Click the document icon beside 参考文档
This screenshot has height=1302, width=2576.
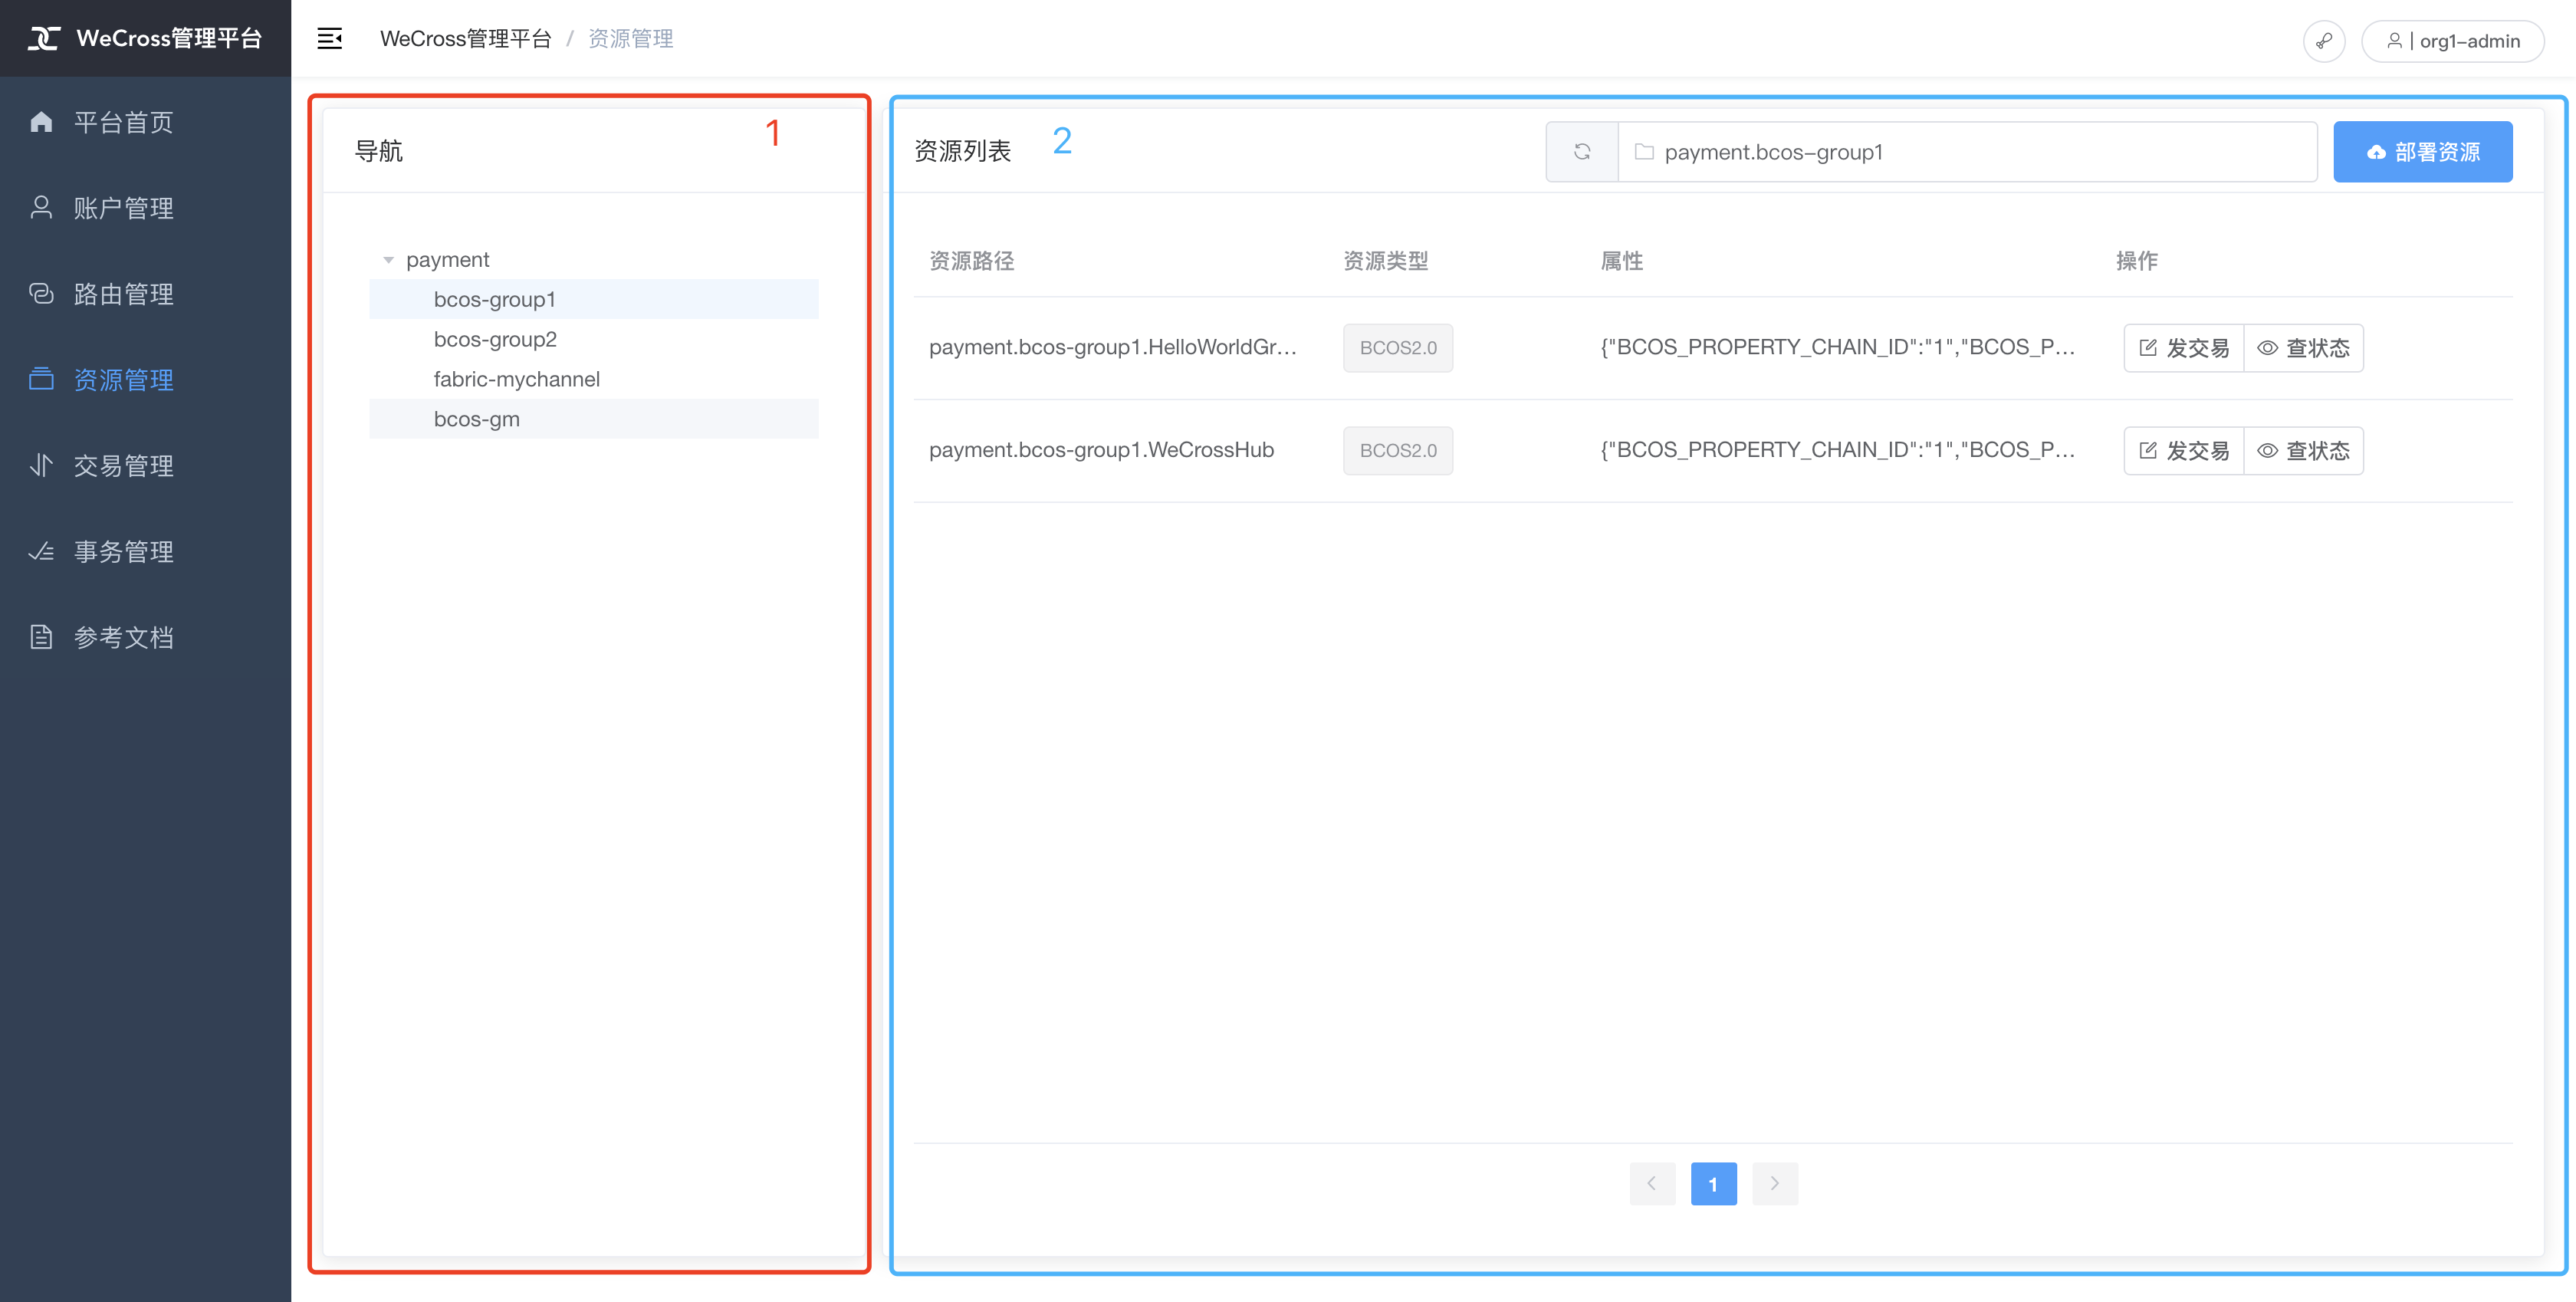point(41,637)
